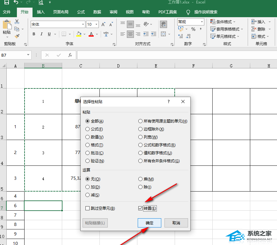Click the Increase Font Size icon
Viewport: 277px width, 245px height.
click(x=103, y=24)
